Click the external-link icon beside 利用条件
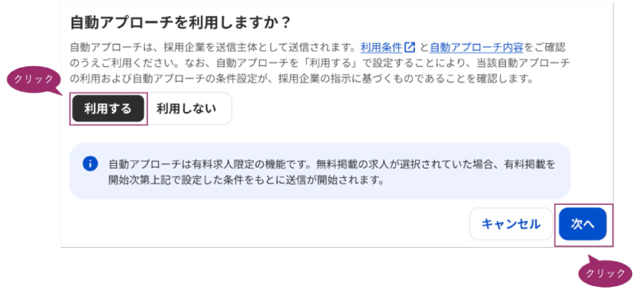636x290 pixels. (x=410, y=47)
